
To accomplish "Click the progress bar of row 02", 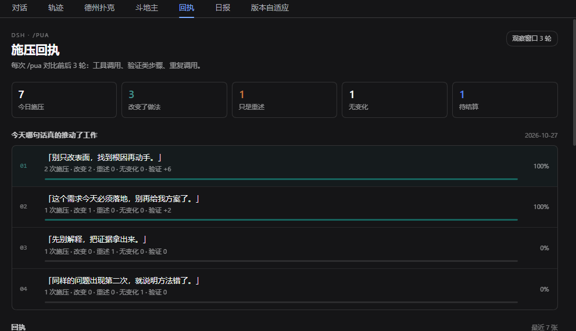I will tap(281, 220).
